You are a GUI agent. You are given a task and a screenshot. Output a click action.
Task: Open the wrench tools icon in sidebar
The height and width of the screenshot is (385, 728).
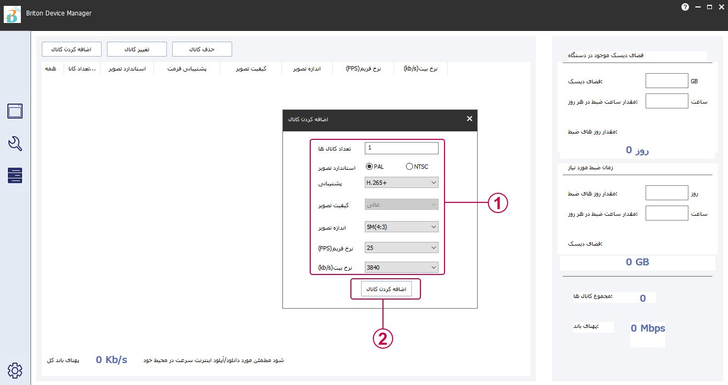tap(15, 143)
